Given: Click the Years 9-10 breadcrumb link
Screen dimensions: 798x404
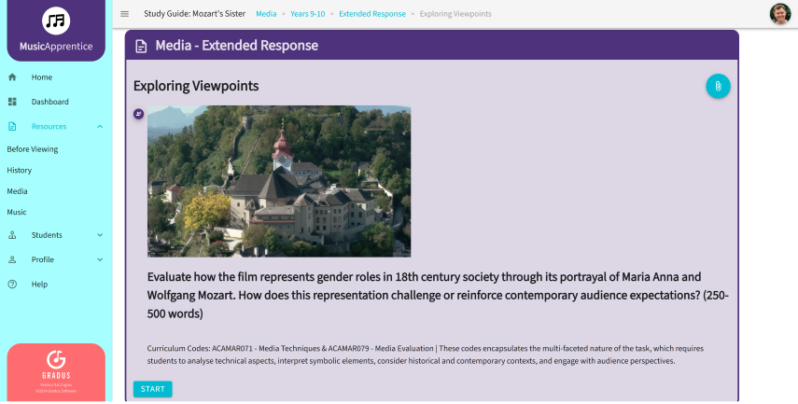Looking at the screenshot, I should pos(307,14).
